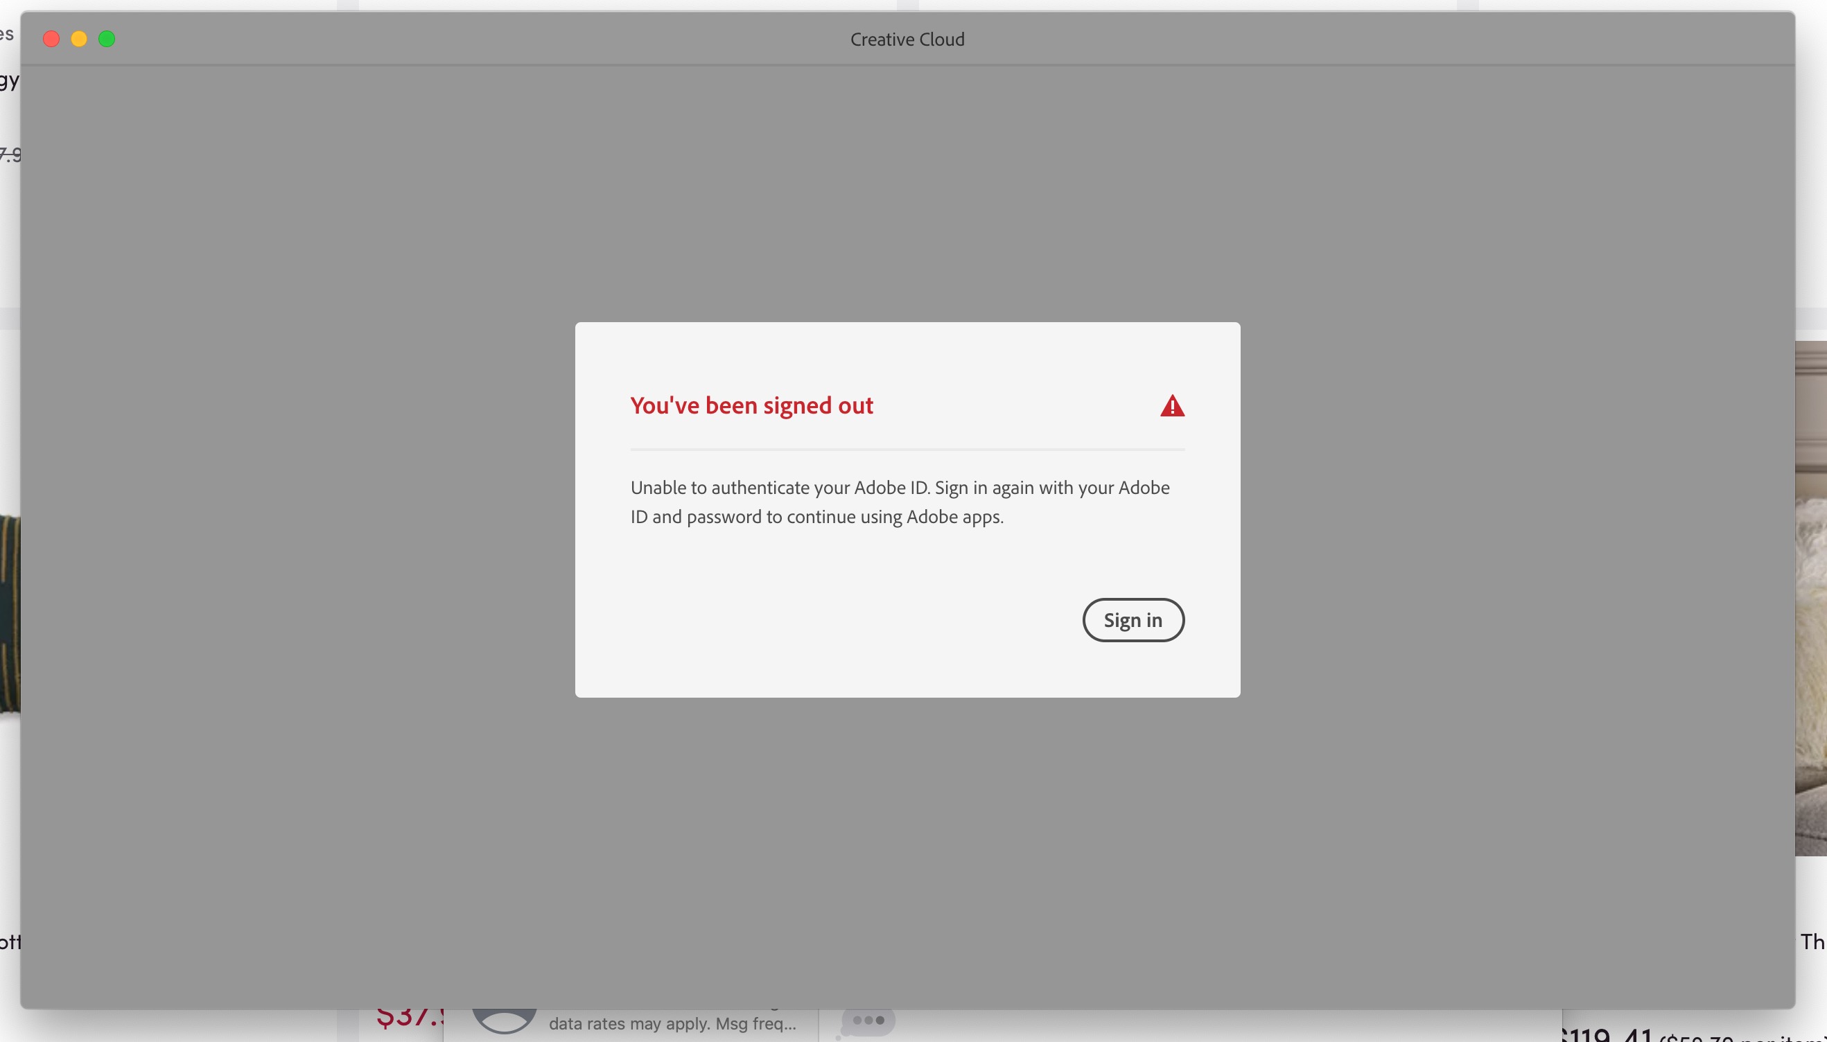
Task: Click the partial 'gy' text on the left edge
Action: [x=7, y=81]
